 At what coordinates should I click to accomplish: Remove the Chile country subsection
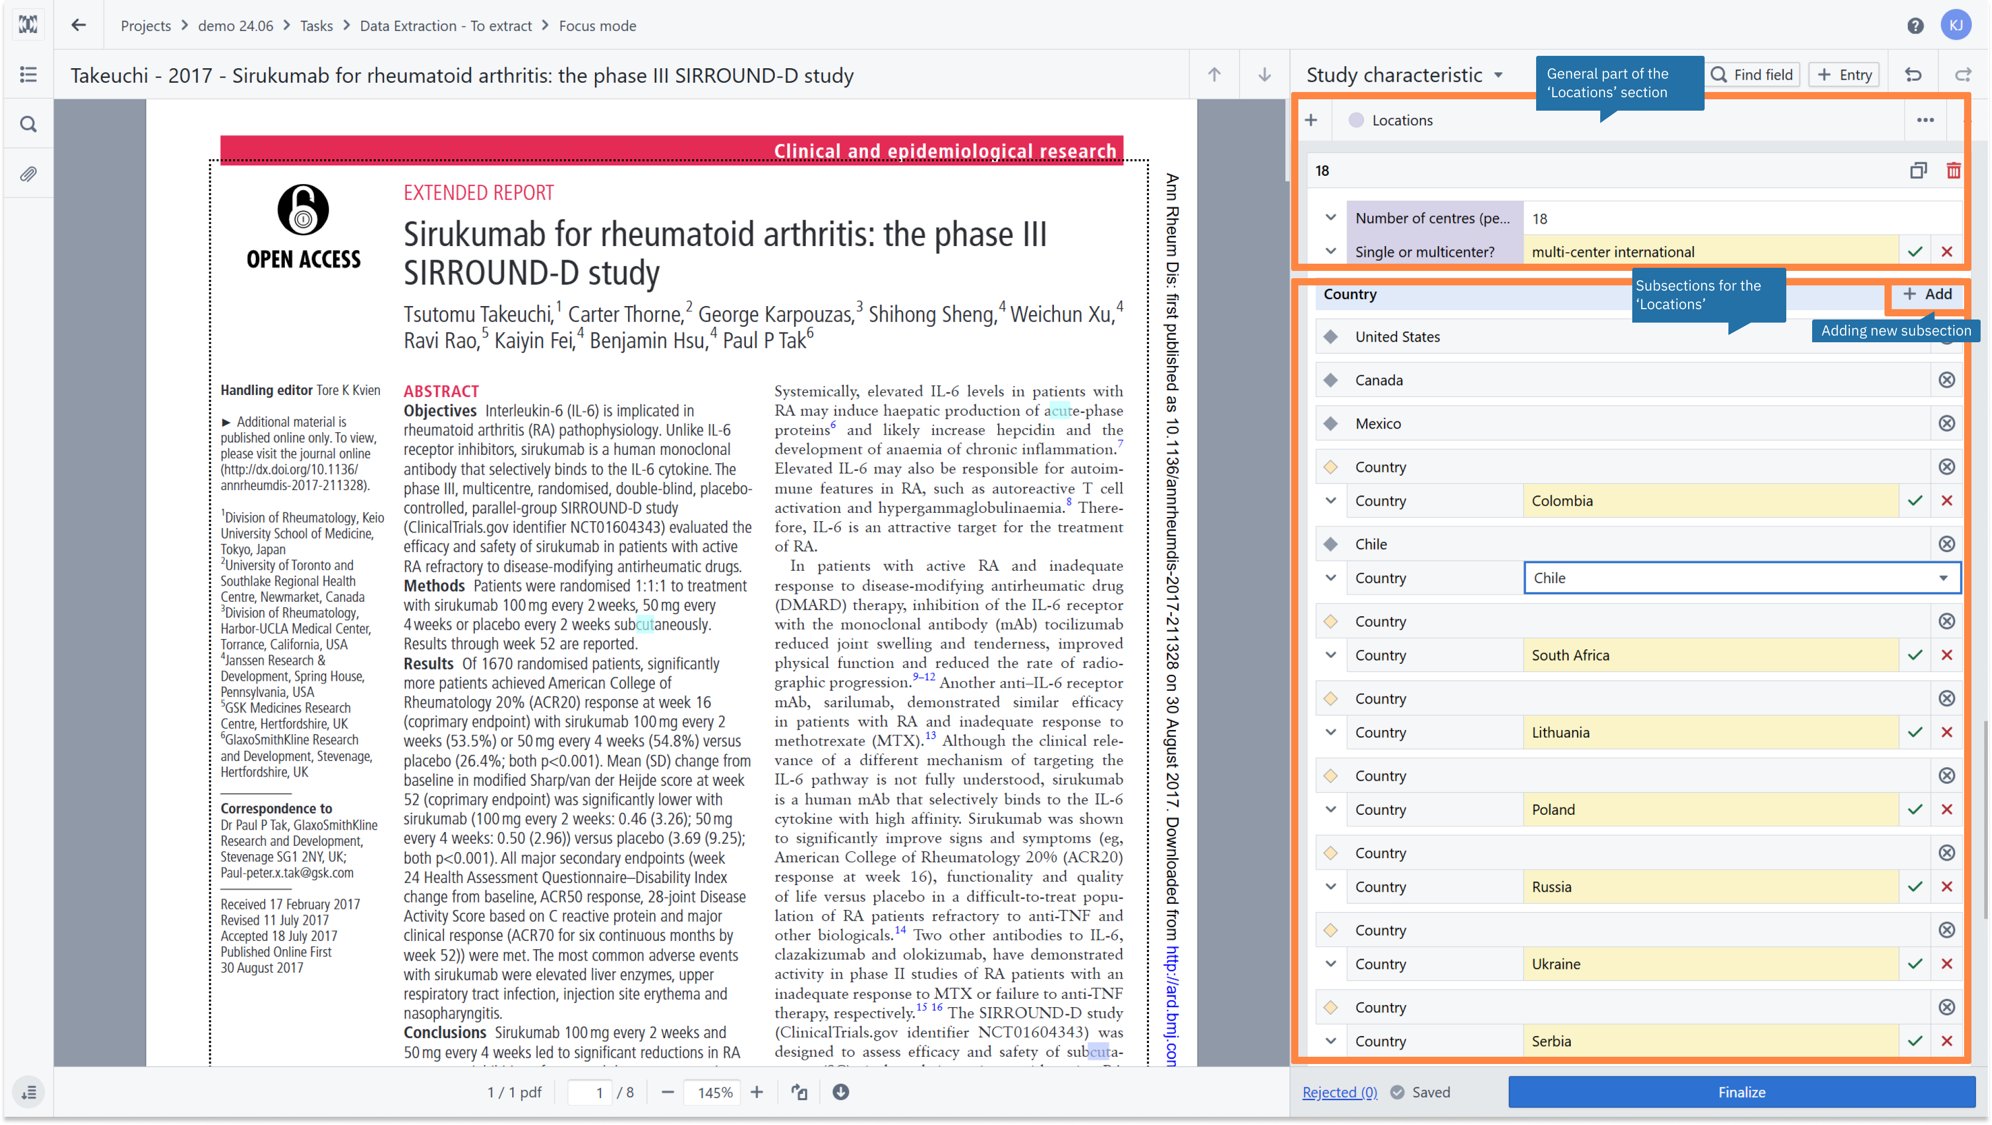pyautogui.click(x=1947, y=544)
